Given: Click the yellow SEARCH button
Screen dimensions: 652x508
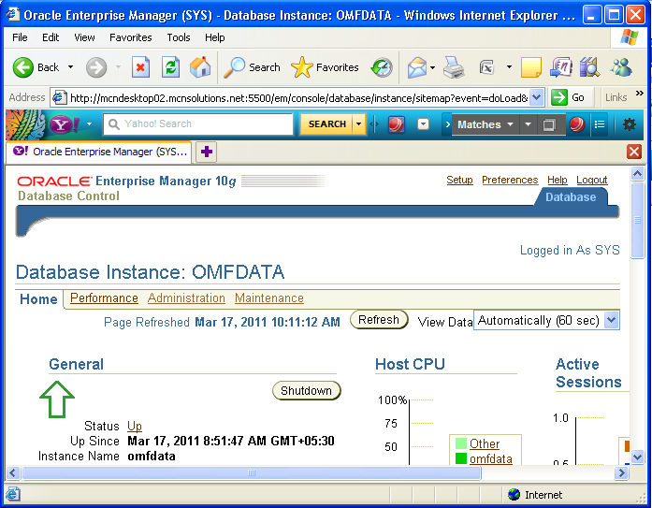Looking at the screenshot, I should tap(326, 124).
